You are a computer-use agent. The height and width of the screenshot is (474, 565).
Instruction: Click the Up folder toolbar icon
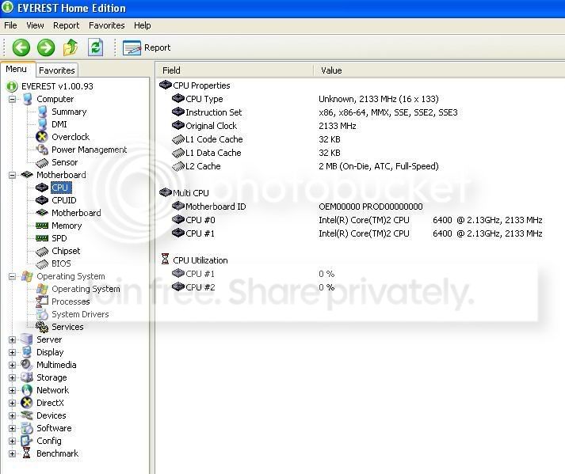coord(71,47)
